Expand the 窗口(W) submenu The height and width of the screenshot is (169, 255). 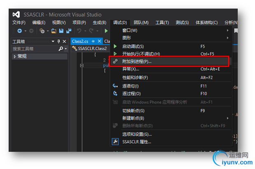[228, 30]
